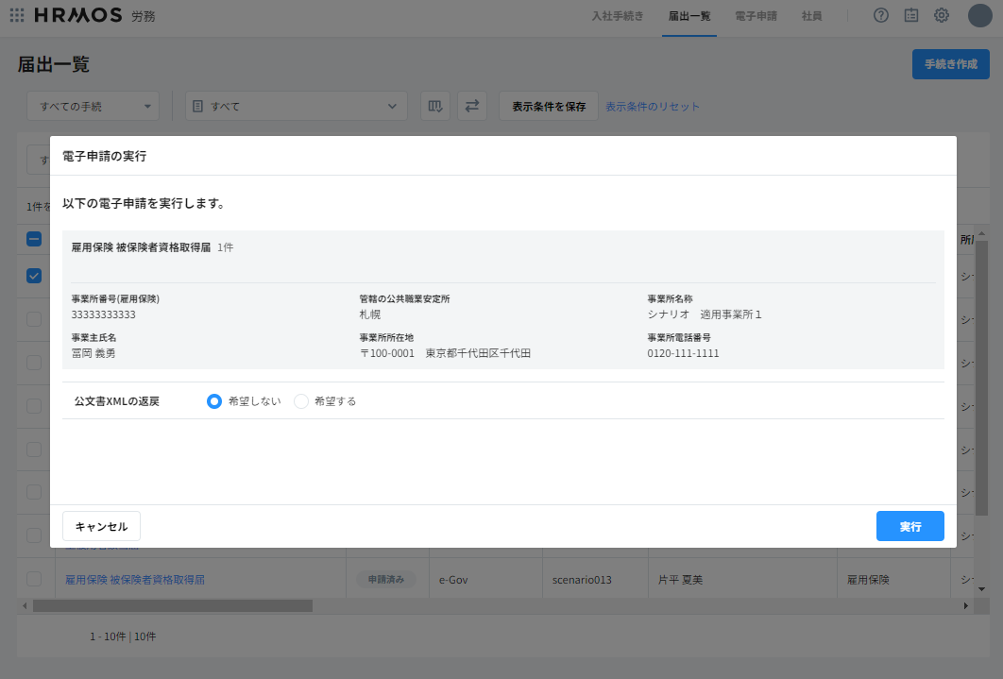Select the 希望しない radio option

214,401
